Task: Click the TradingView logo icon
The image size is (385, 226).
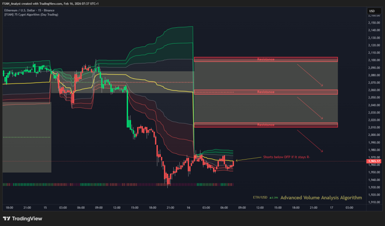Action: [6, 218]
